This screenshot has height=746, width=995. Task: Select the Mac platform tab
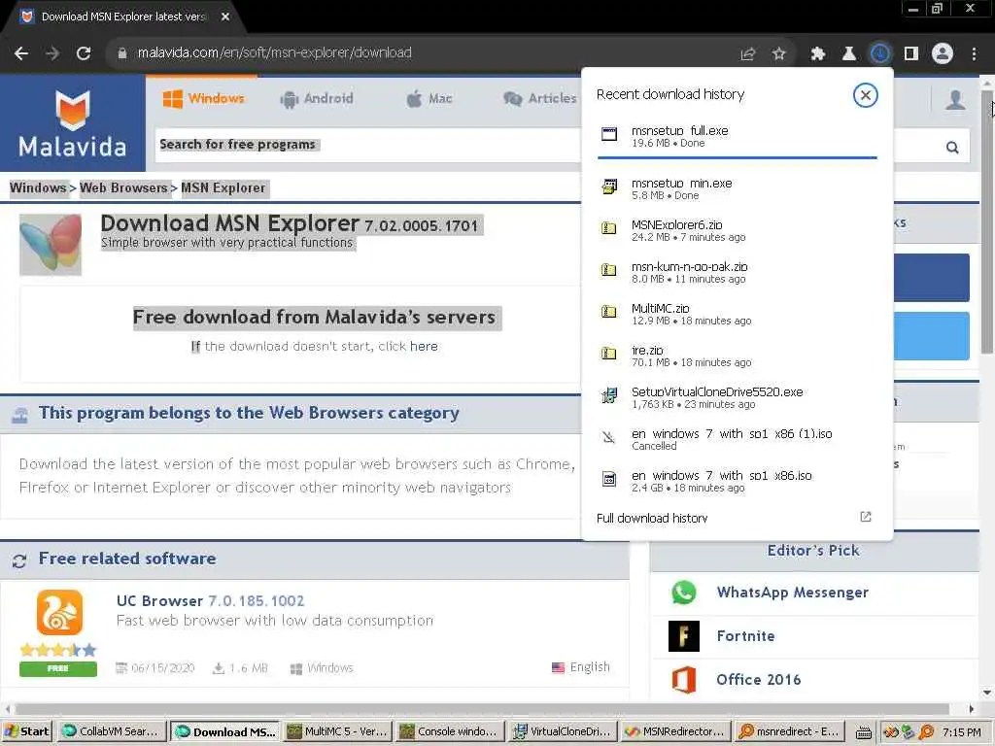pos(429,99)
